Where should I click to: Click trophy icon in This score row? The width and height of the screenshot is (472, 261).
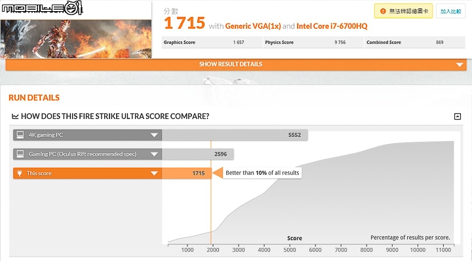click(x=20, y=173)
